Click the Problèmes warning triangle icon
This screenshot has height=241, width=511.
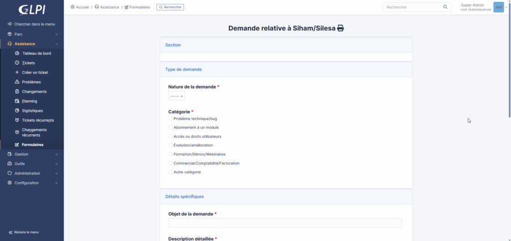(x=17, y=82)
